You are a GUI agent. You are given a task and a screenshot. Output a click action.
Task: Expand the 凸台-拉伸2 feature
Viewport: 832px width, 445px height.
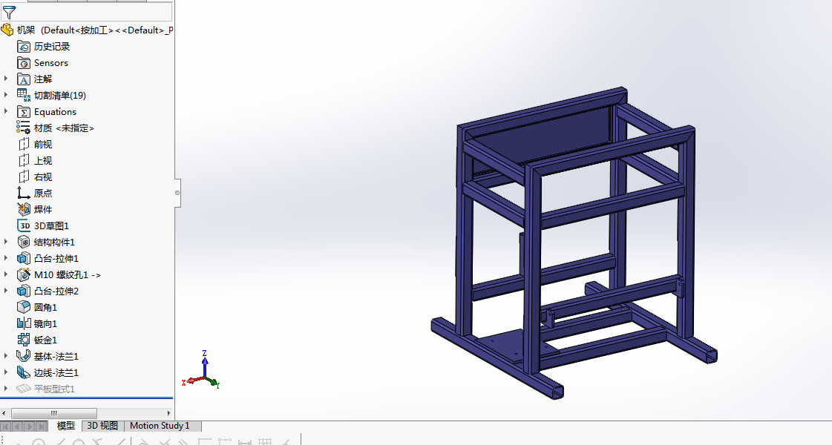6,291
